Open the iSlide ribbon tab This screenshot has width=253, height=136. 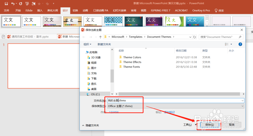tap(29, 10)
